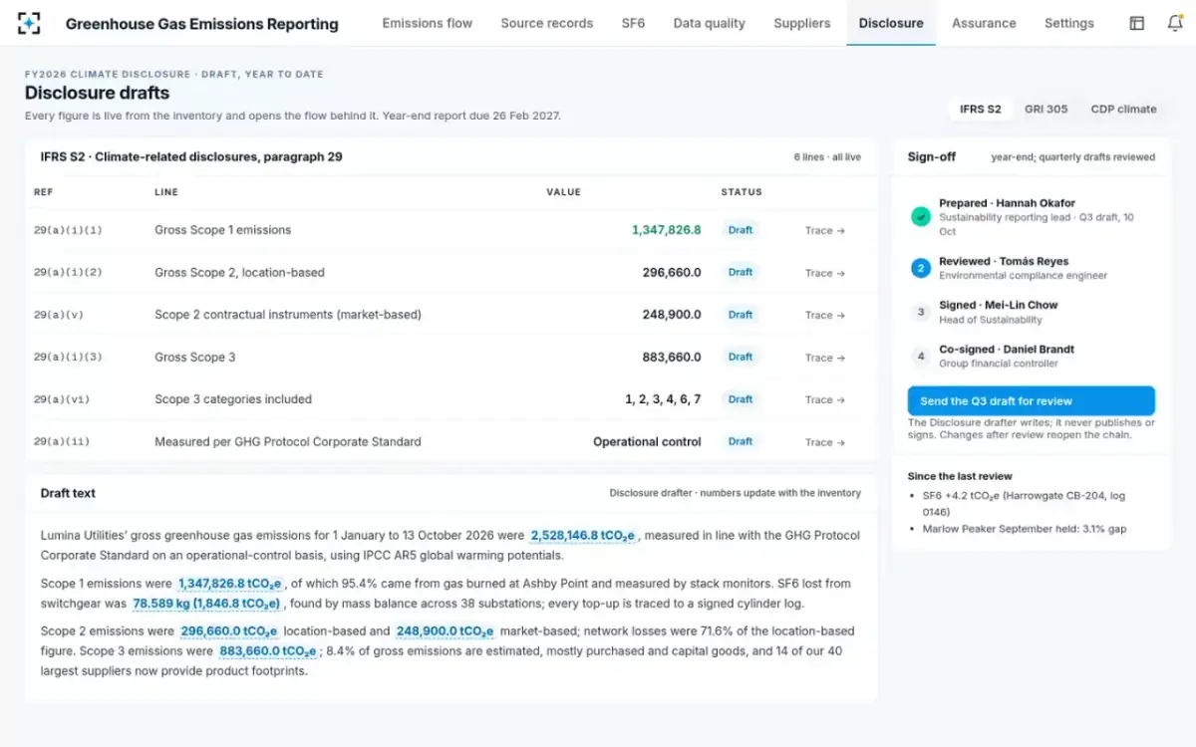
Task: Switch to the IFRS S2 standard
Action: [981, 110]
